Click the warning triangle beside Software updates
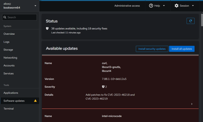 point(35,101)
